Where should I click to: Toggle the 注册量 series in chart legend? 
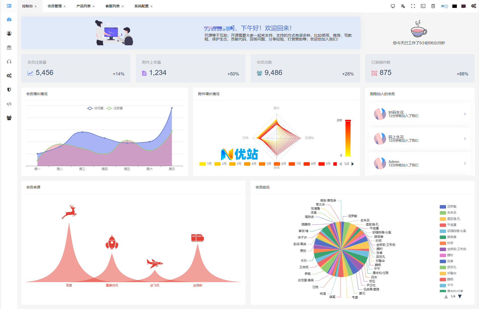[115, 108]
